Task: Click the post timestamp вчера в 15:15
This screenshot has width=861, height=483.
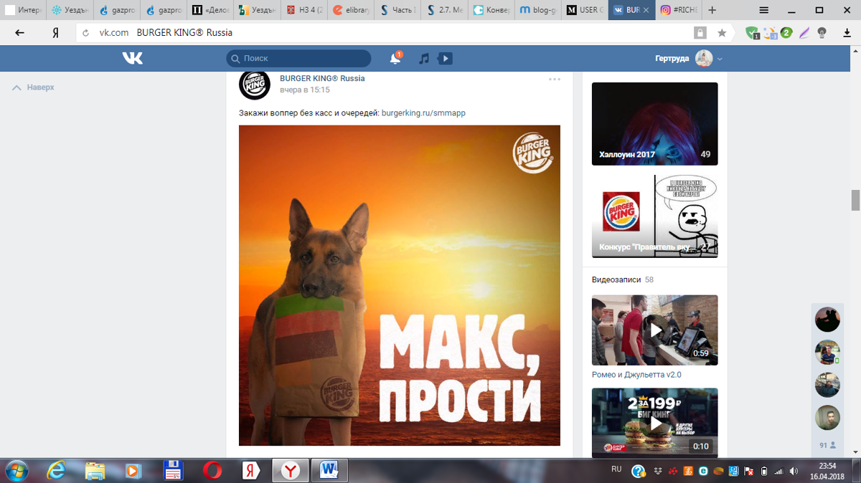Action: (x=305, y=90)
